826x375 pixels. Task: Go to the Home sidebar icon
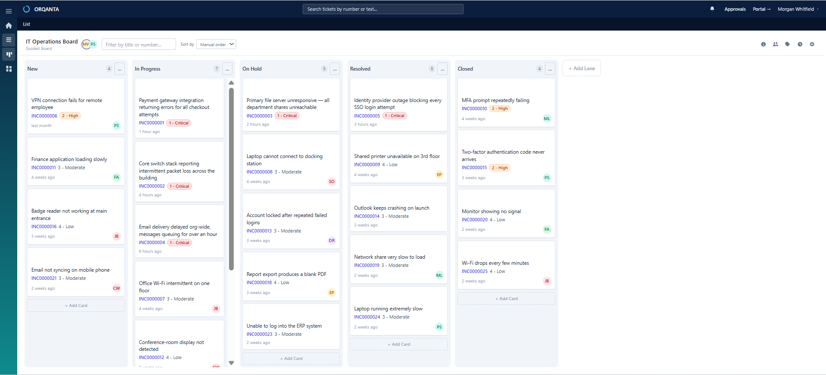tap(9, 25)
